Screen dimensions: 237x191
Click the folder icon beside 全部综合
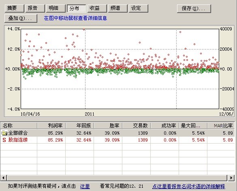[4, 133]
